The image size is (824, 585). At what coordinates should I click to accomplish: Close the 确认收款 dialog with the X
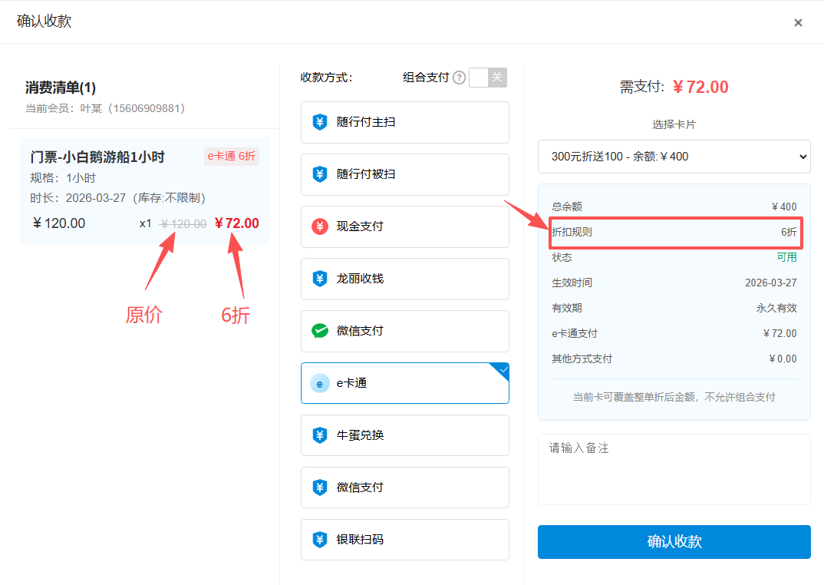coord(798,23)
